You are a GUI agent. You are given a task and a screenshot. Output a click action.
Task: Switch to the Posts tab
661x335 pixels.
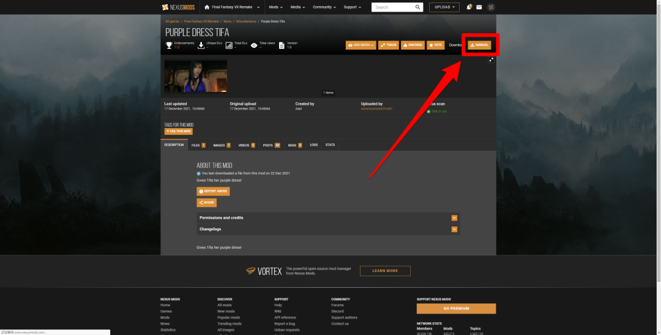tap(271, 145)
